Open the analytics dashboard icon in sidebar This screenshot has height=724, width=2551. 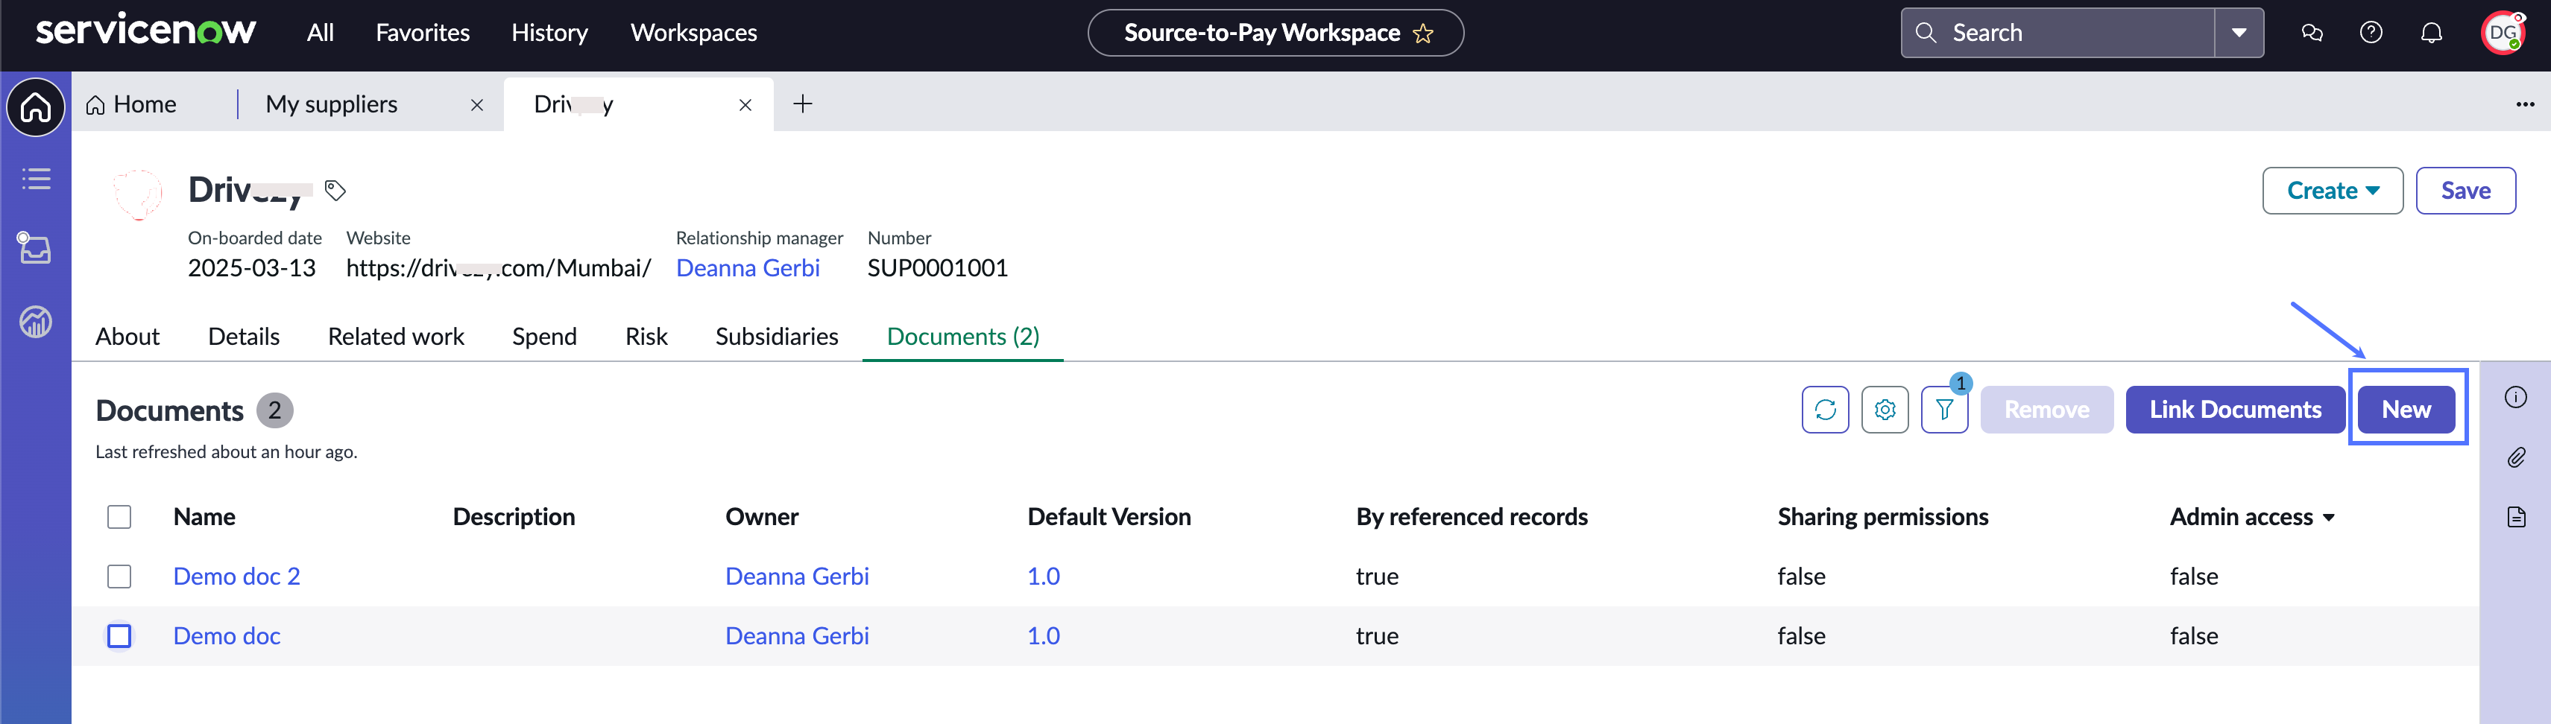[36, 322]
